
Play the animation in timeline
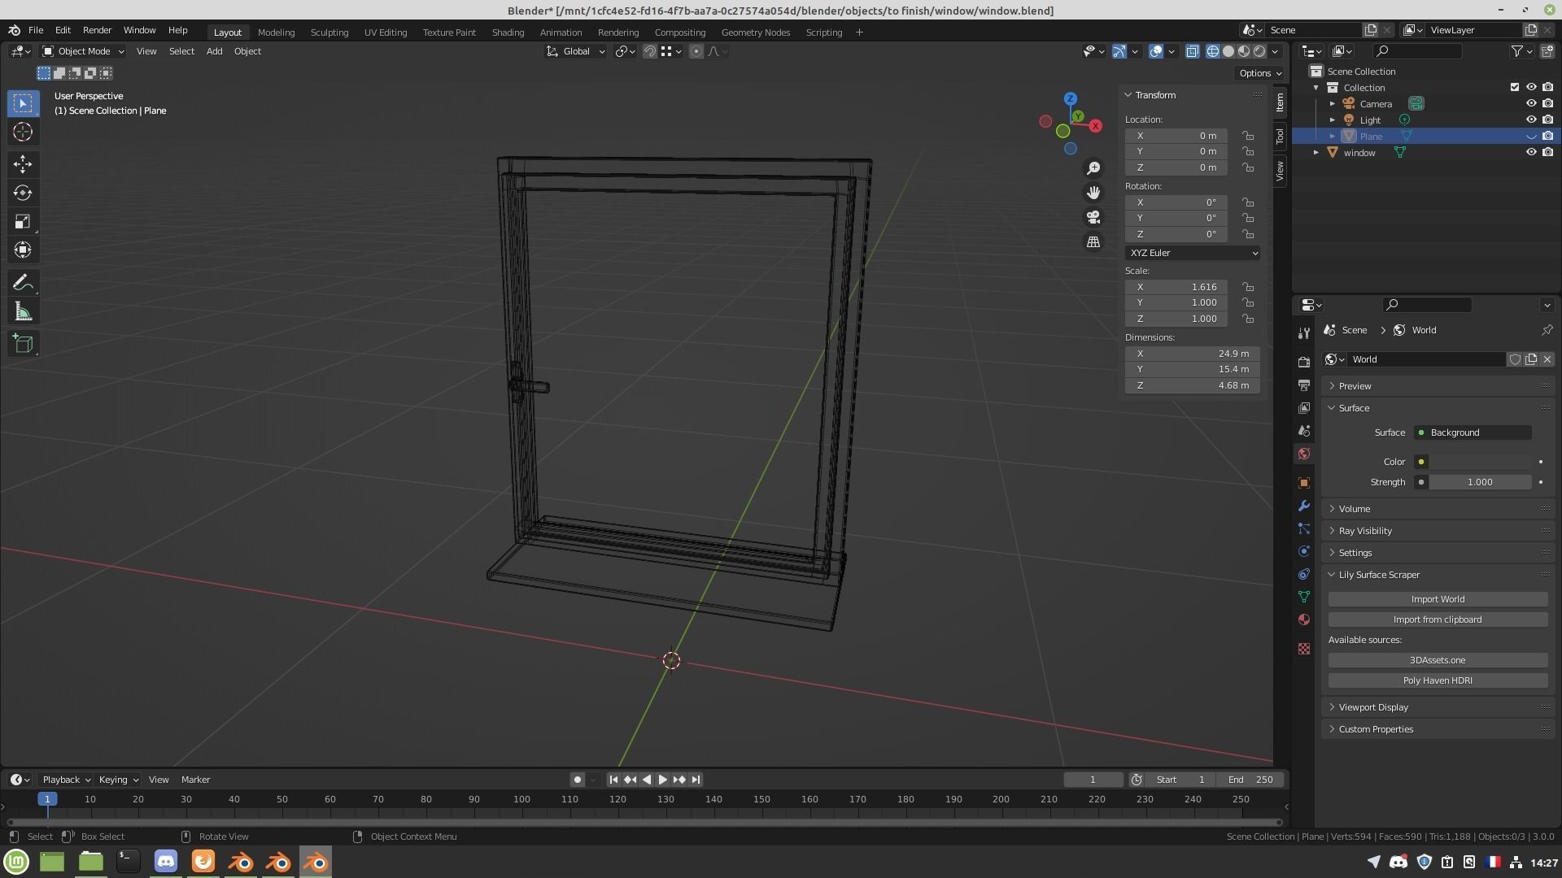point(662,780)
